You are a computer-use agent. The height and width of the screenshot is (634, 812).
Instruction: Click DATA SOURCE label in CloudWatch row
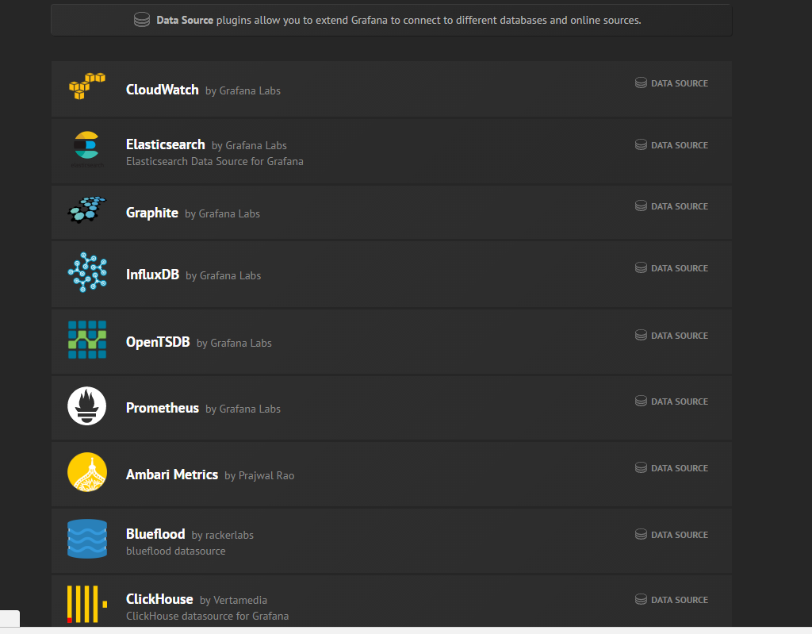(680, 83)
